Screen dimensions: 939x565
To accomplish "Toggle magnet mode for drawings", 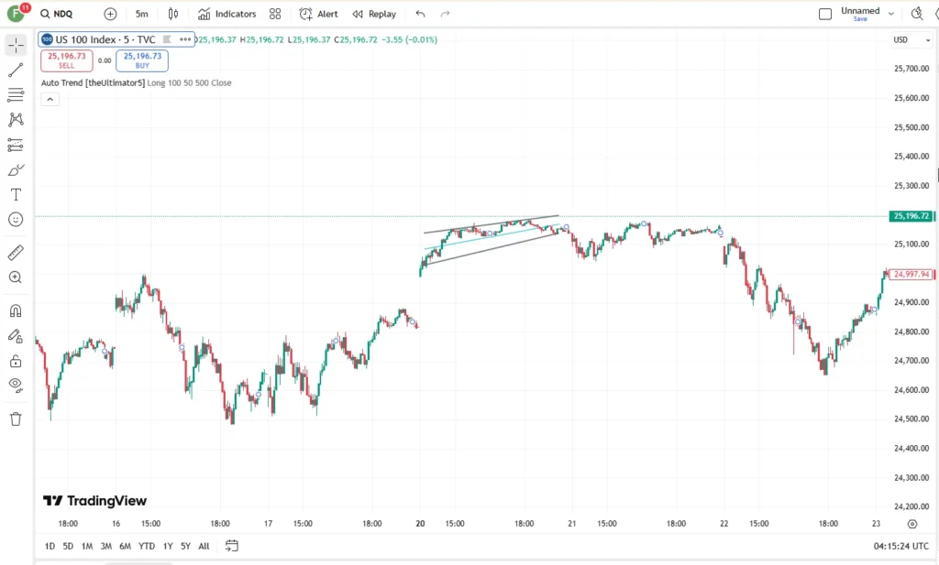I will click(16, 310).
